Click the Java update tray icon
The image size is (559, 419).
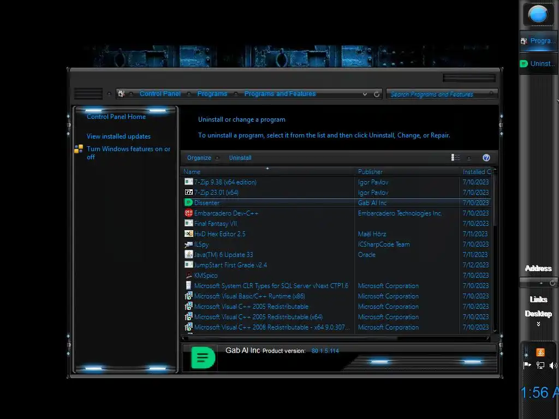(540, 352)
